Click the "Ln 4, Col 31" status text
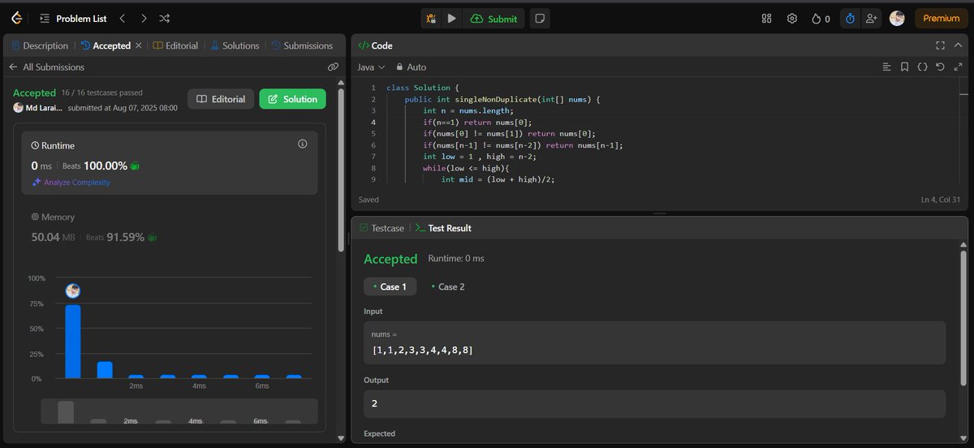Image resolution: width=974 pixels, height=448 pixels. pos(941,199)
